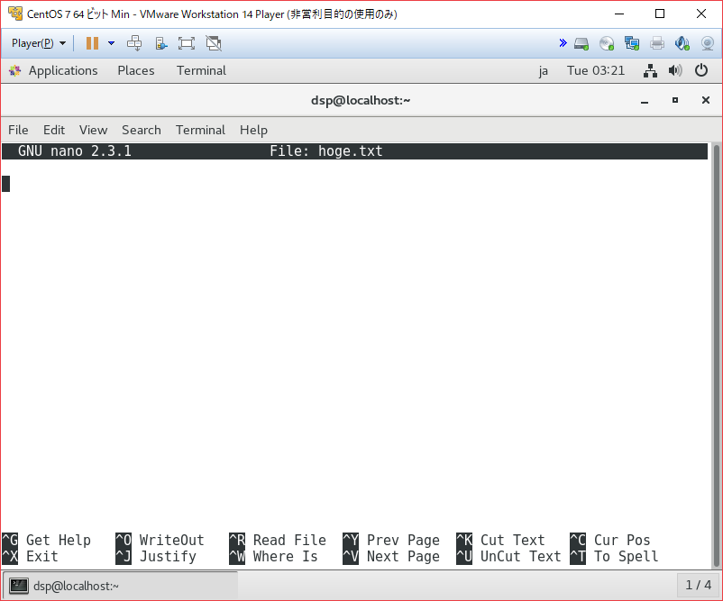Click the 'File: hoge.txt' title text
This screenshot has width=723, height=601.
click(x=326, y=151)
